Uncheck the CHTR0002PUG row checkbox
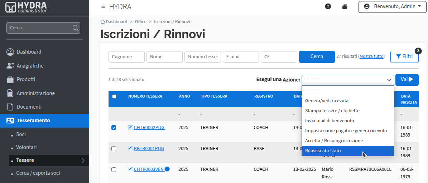The image size is (428, 183). pos(114,128)
